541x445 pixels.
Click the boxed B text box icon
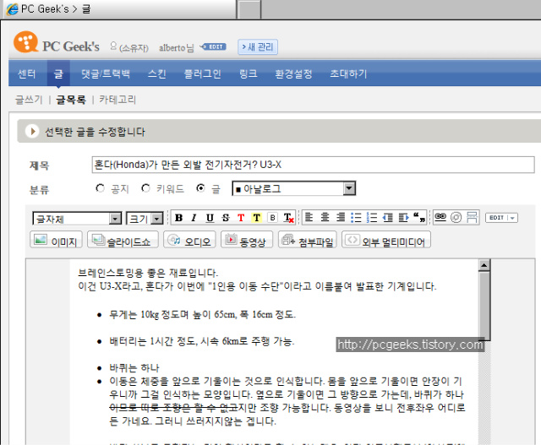272,218
